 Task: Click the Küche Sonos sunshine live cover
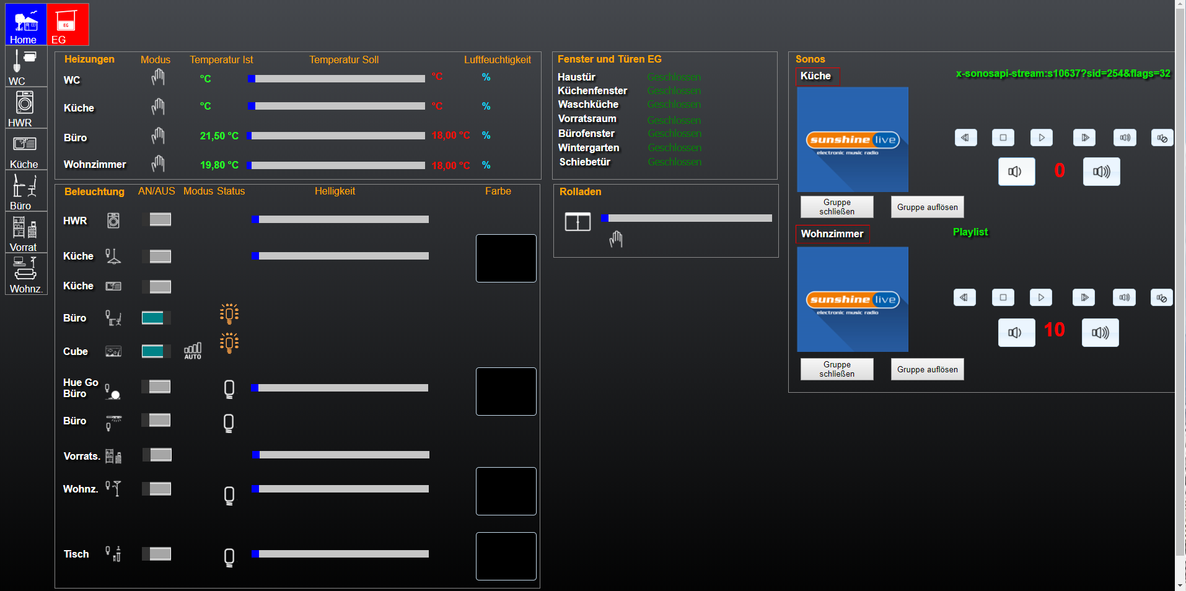pyautogui.click(x=853, y=139)
